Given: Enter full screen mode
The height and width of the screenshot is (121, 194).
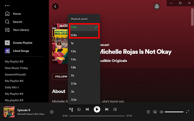Looking at the screenshot, I should [x=187, y=112].
